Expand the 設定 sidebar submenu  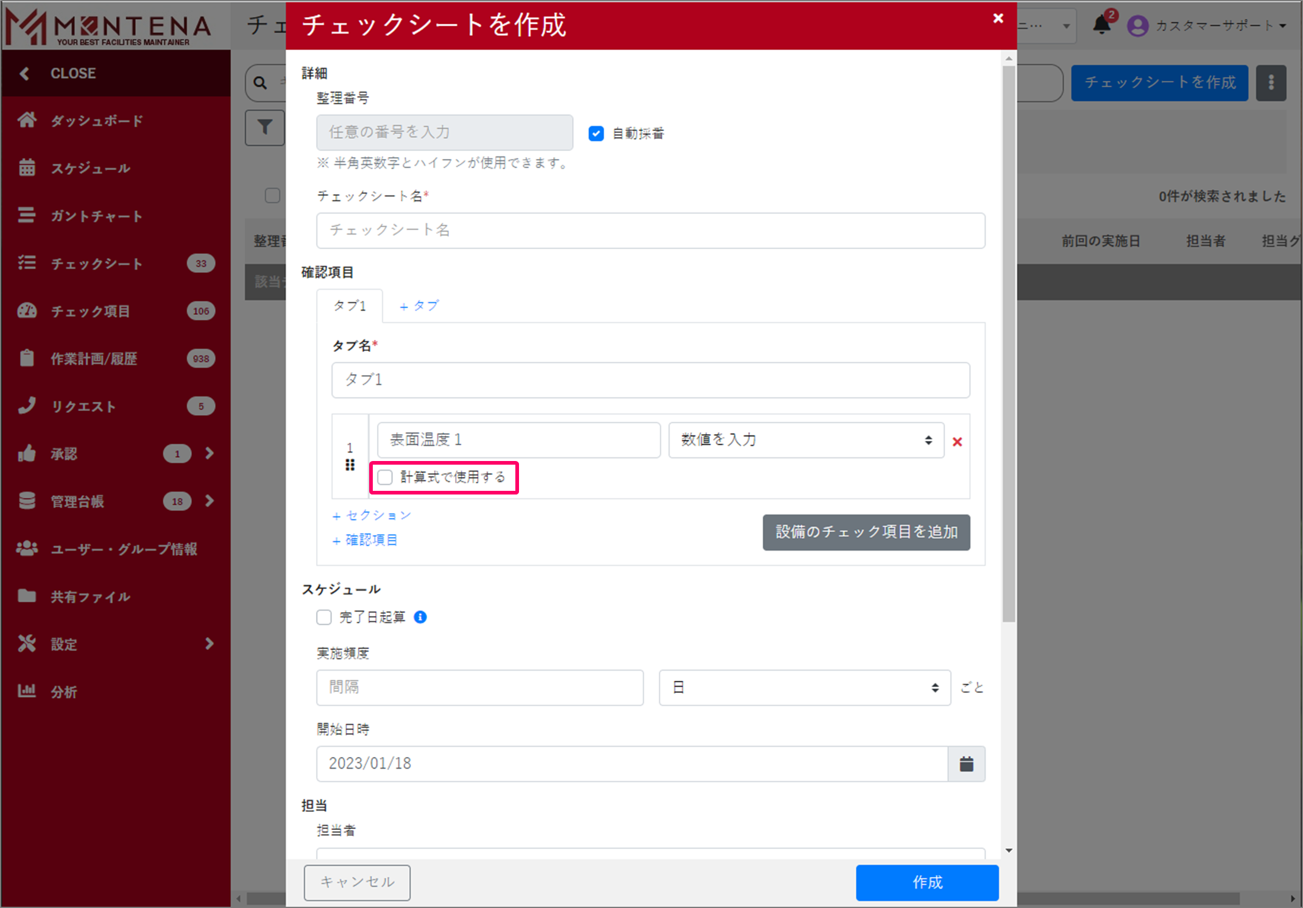click(209, 644)
